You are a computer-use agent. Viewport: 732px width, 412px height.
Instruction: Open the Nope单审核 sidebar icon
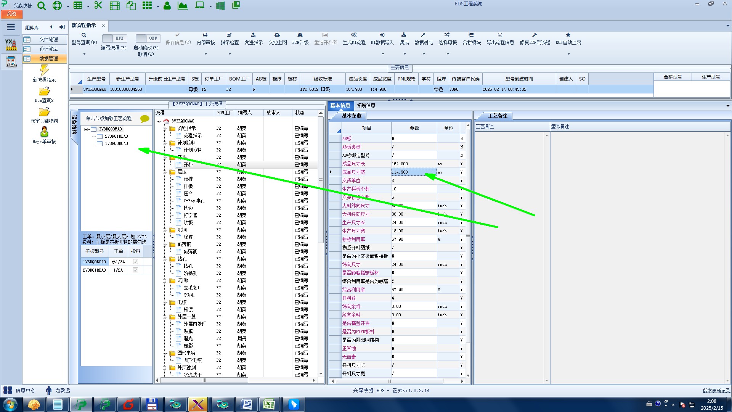44,132
